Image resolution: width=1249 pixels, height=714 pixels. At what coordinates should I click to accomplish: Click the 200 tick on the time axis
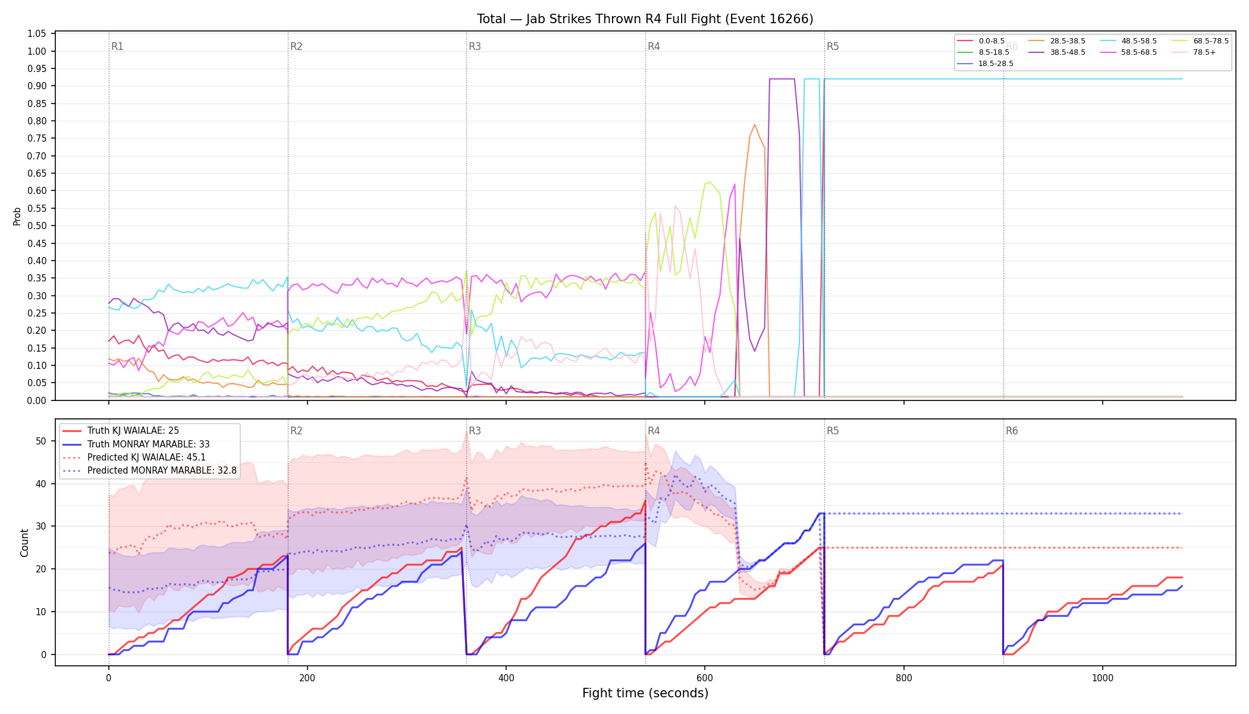307,678
